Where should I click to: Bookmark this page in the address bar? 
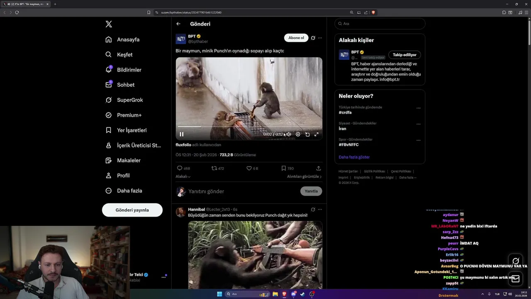149,12
